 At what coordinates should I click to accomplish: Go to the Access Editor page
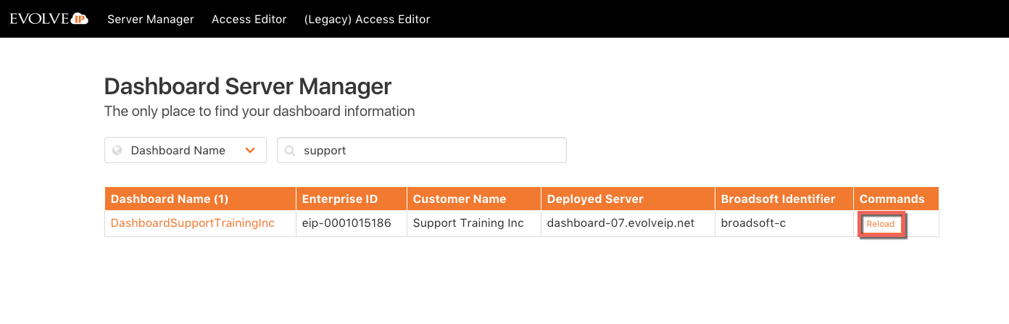[x=249, y=20]
